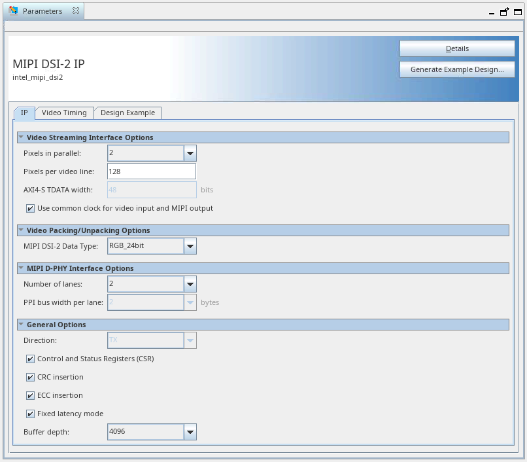Click the Pixels in parallel label

coord(52,153)
